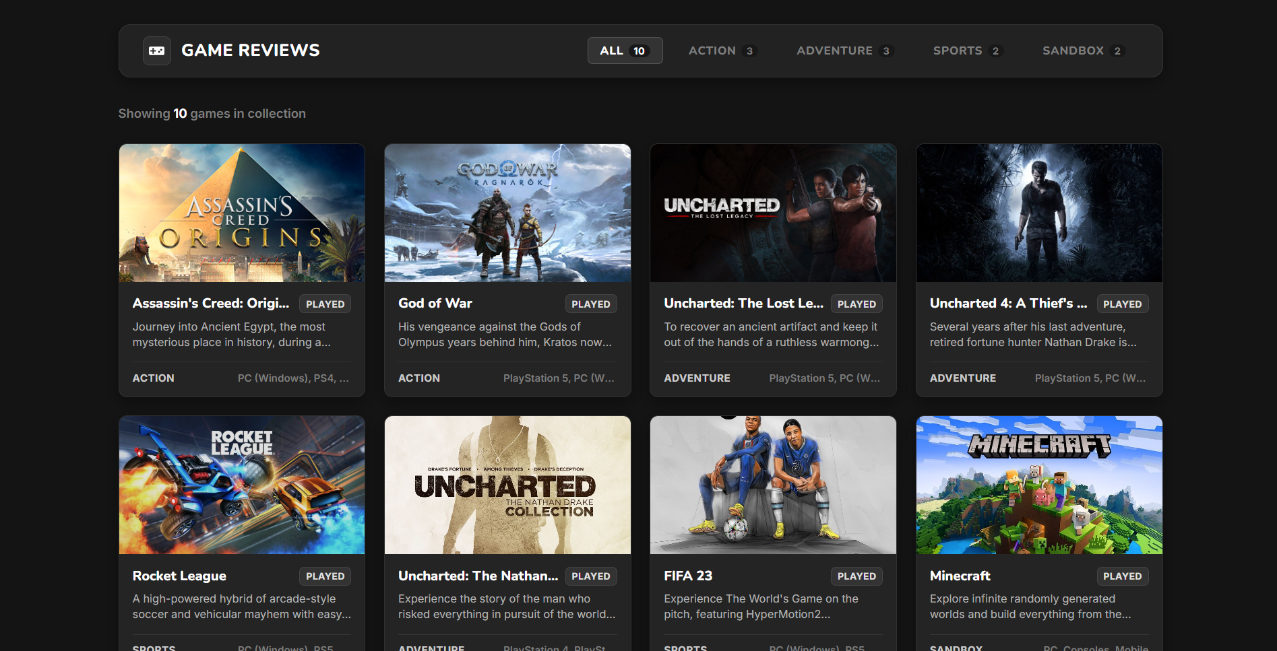The width and height of the screenshot is (1277, 651).
Task: Click the God of War game title
Action: pos(435,304)
